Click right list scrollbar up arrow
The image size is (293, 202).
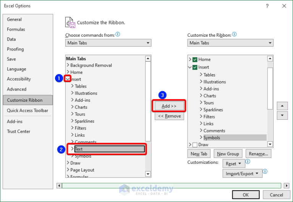pyautogui.click(x=270, y=59)
